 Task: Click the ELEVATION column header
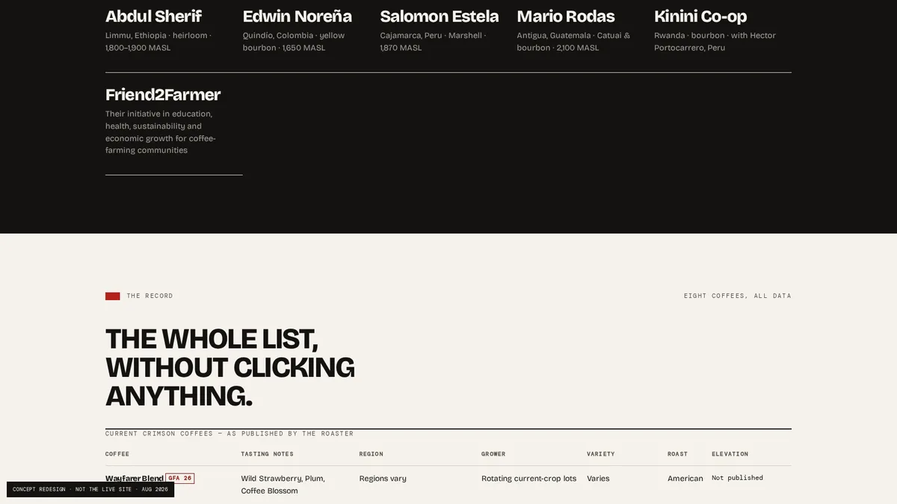click(x=730, y=454)
